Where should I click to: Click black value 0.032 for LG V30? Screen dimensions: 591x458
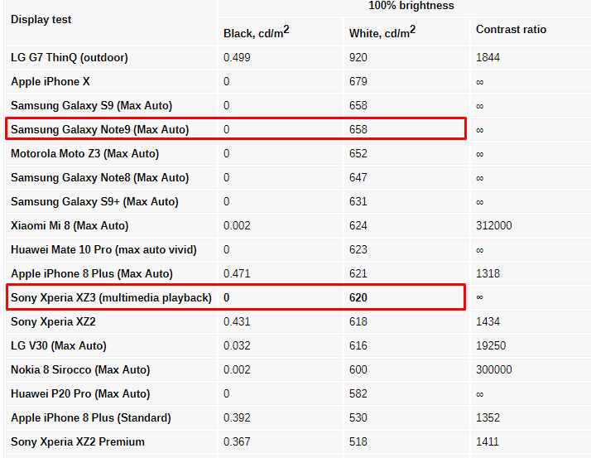point(237,346)
